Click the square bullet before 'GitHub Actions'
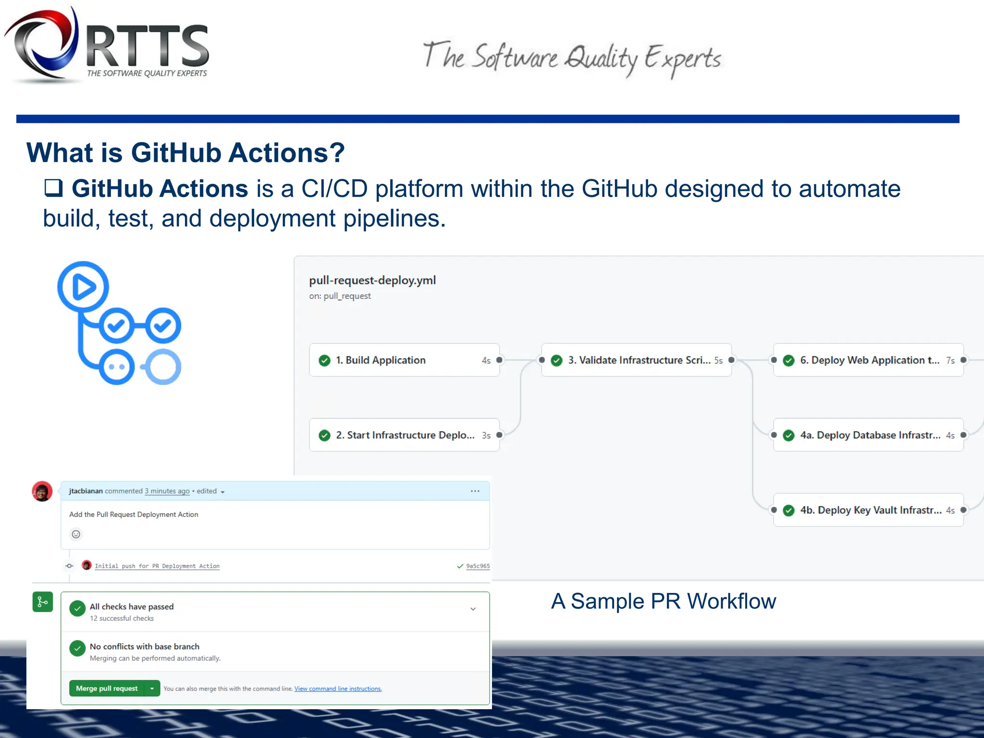Viewport: 984px width, 738px height. [x=53, y=188]
